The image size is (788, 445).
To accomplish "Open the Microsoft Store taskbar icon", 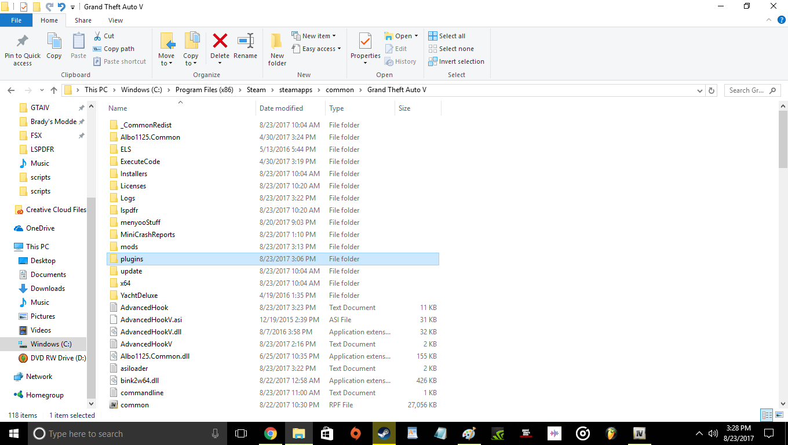I will (327, 433).
